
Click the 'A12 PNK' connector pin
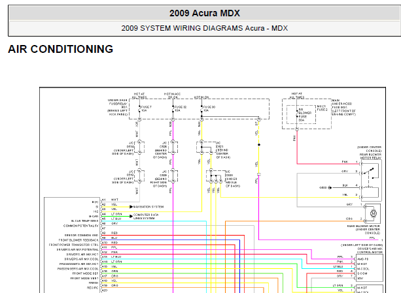click(x=110, y=252)
